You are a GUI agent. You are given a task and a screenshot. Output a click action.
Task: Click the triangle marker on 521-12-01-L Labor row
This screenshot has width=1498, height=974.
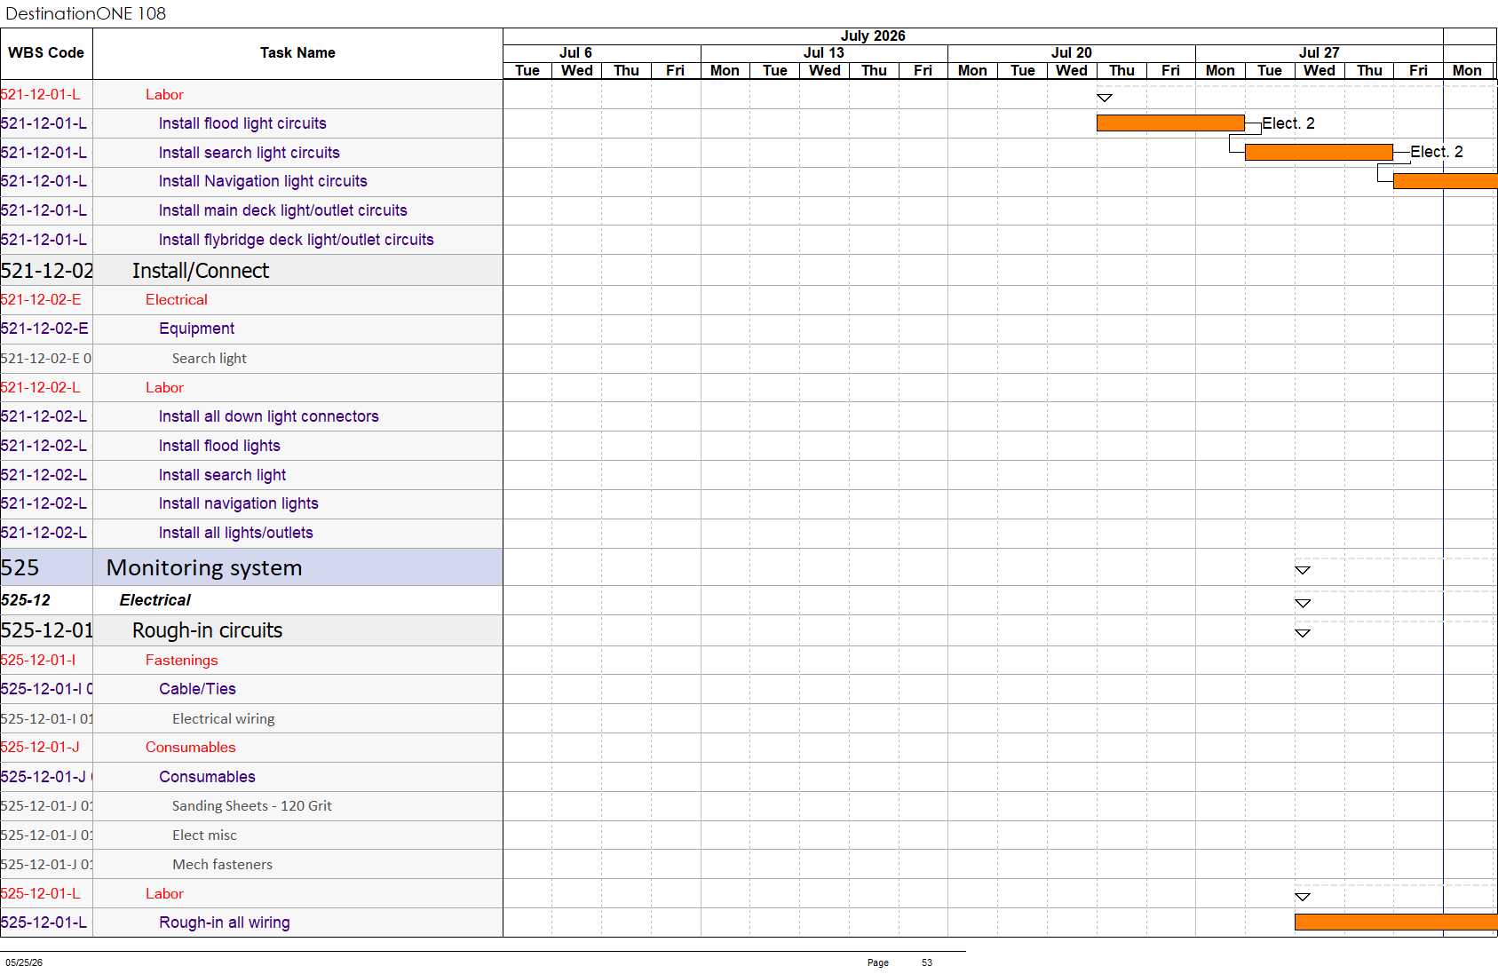pyautogui.click(x=1105, y=98)
